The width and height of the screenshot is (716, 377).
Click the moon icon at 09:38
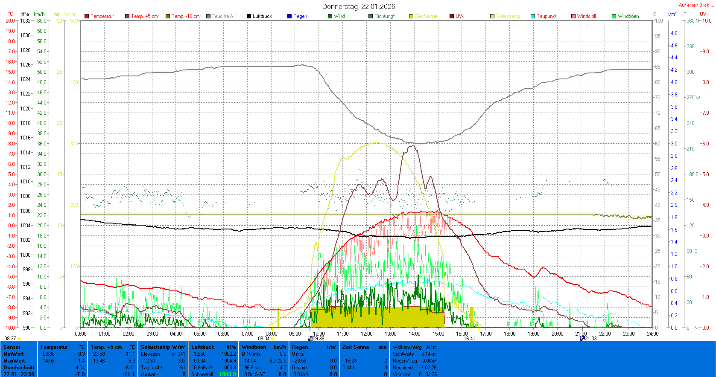coord(310,339)
